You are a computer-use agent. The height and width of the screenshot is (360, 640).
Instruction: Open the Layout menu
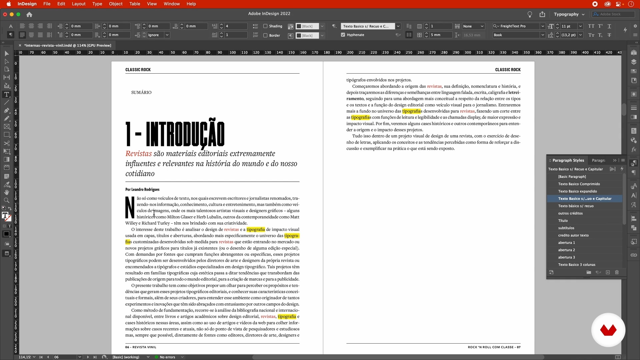click(x=79, y=4)
